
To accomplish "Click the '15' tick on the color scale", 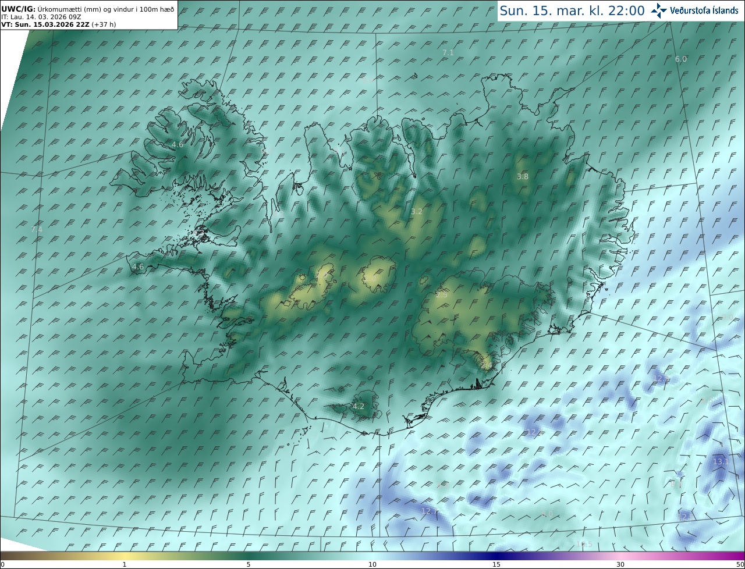I will coord(496,564).
